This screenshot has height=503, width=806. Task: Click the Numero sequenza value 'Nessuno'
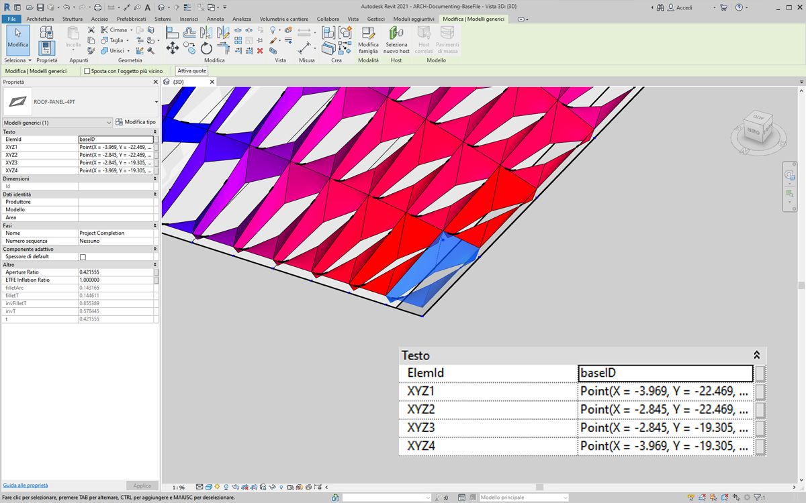(116, 241)
